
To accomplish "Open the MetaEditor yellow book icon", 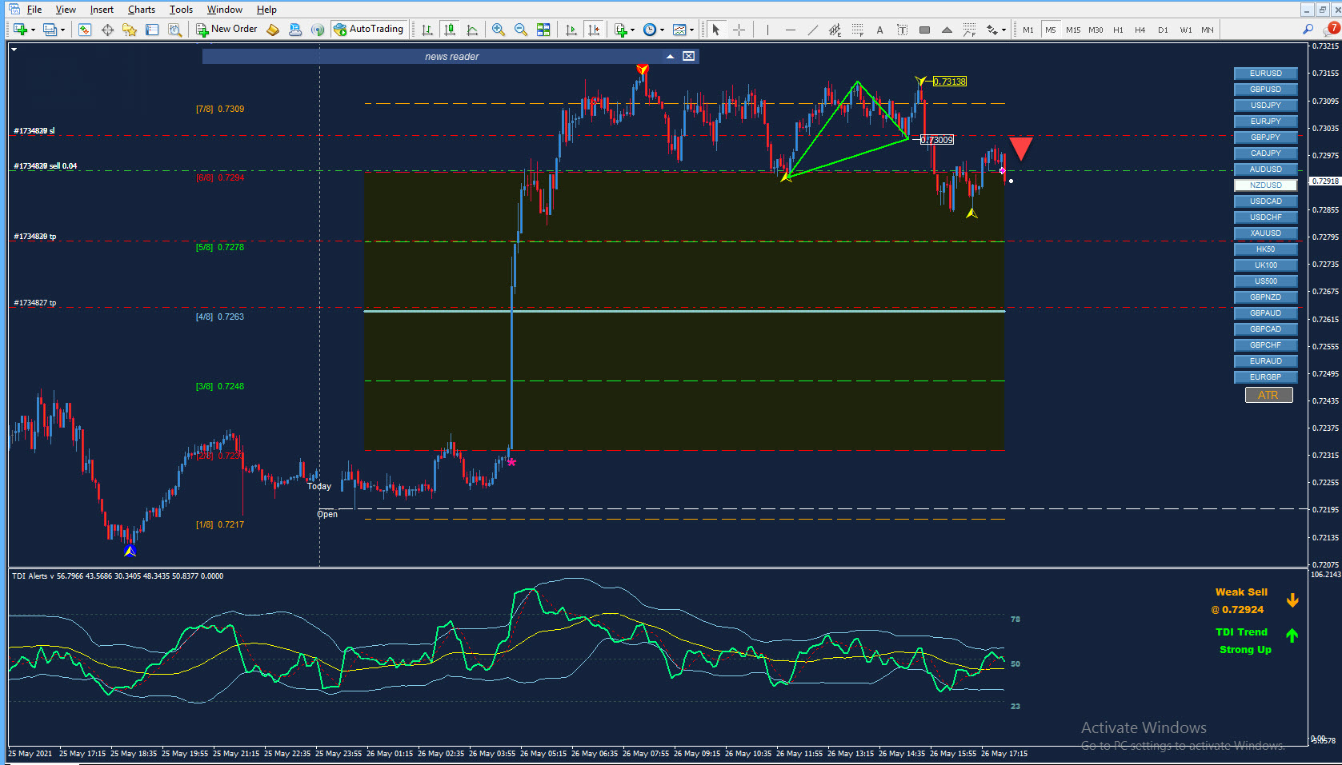I will click(x=273, y=30).
